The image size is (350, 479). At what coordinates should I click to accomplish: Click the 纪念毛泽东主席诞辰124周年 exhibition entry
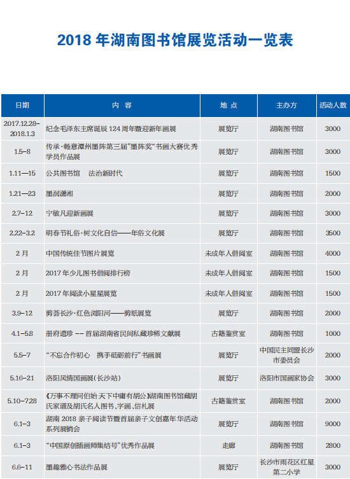(x=111, y=129)
